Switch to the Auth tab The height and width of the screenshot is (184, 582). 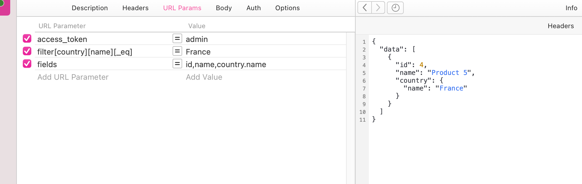click(x=253, y=8)
